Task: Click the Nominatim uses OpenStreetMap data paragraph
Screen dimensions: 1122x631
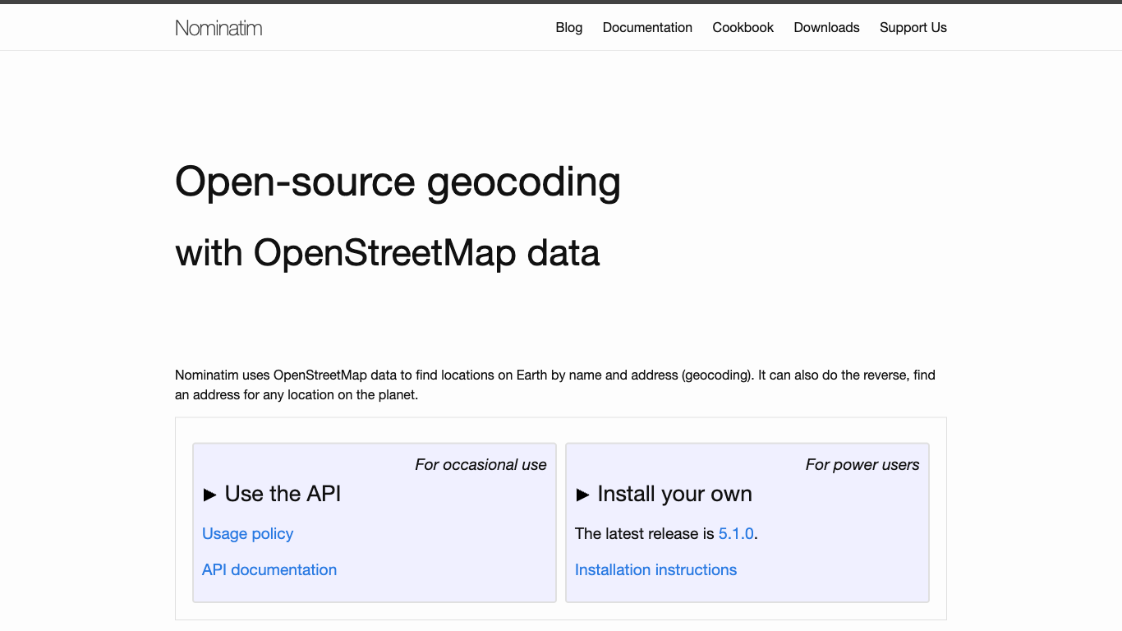Action: pyautogui.click(x=555, y=385)
